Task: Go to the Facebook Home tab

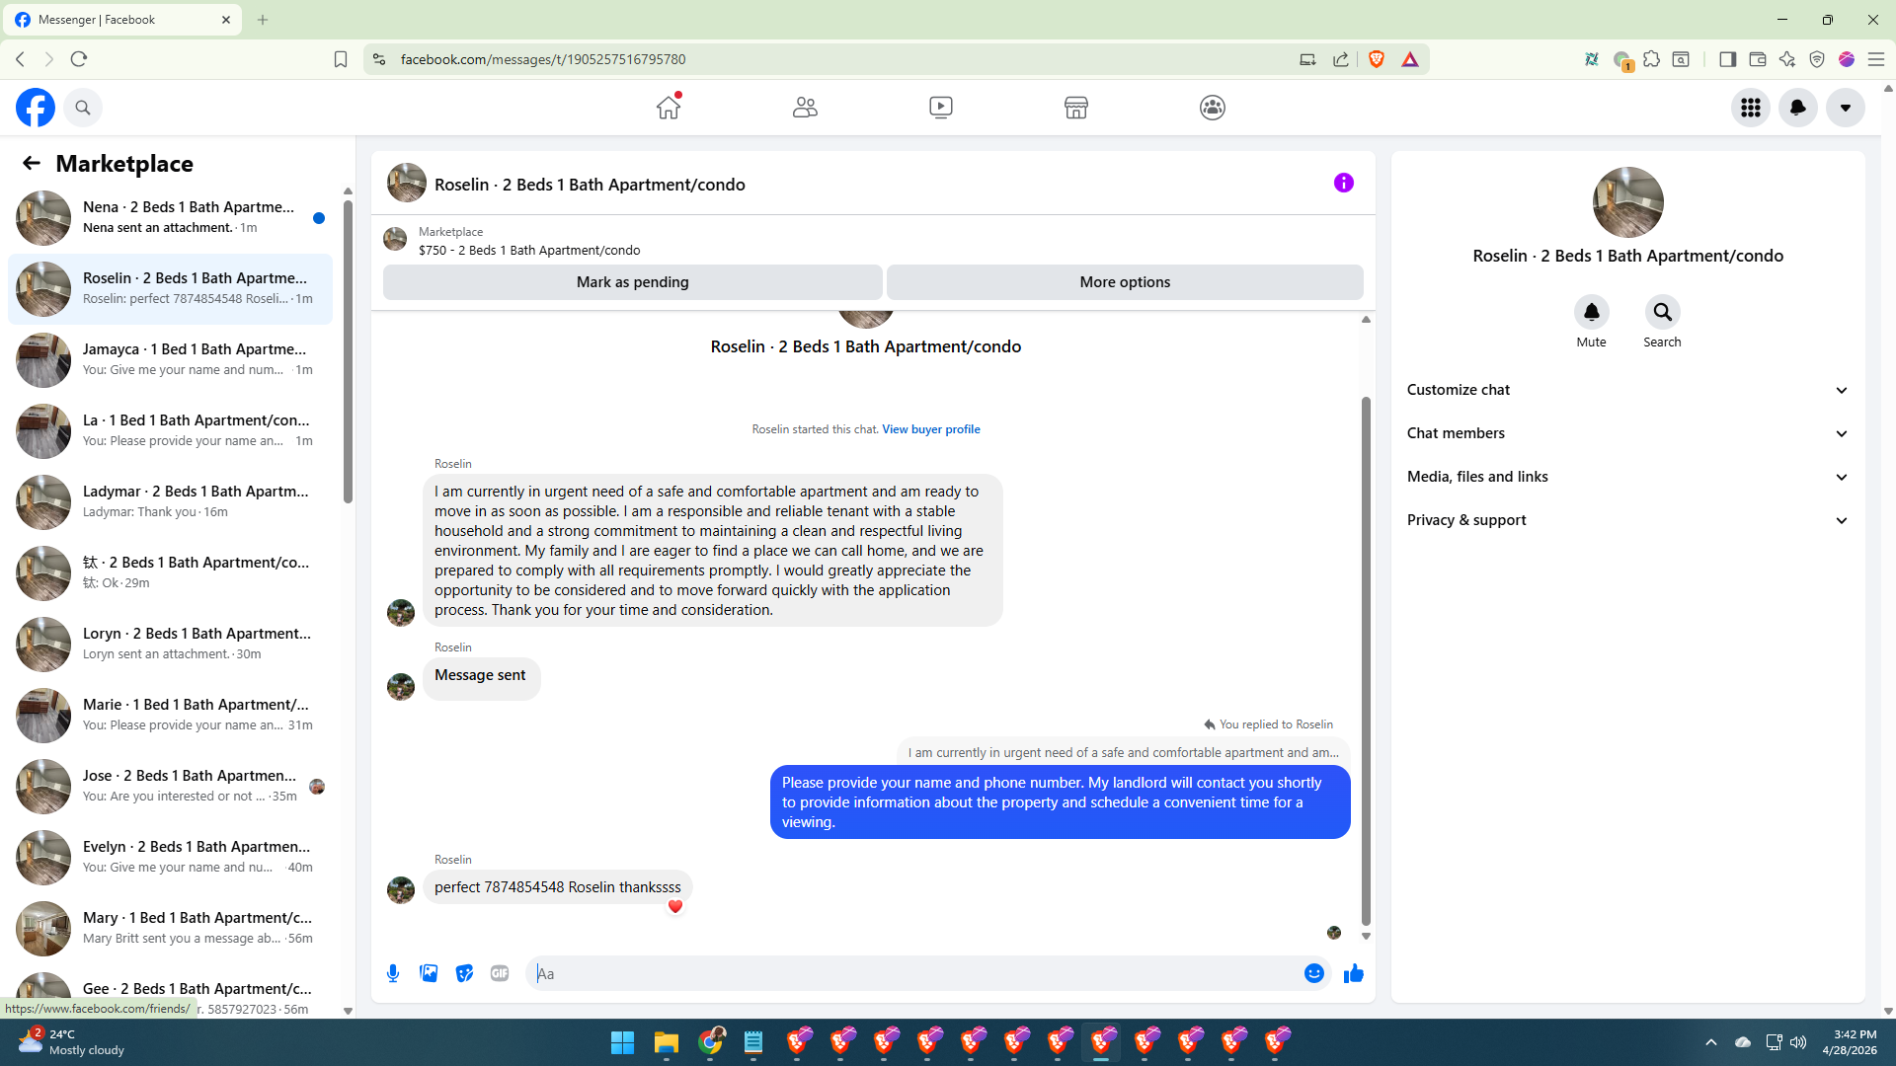Action: (x=669, y=108)
